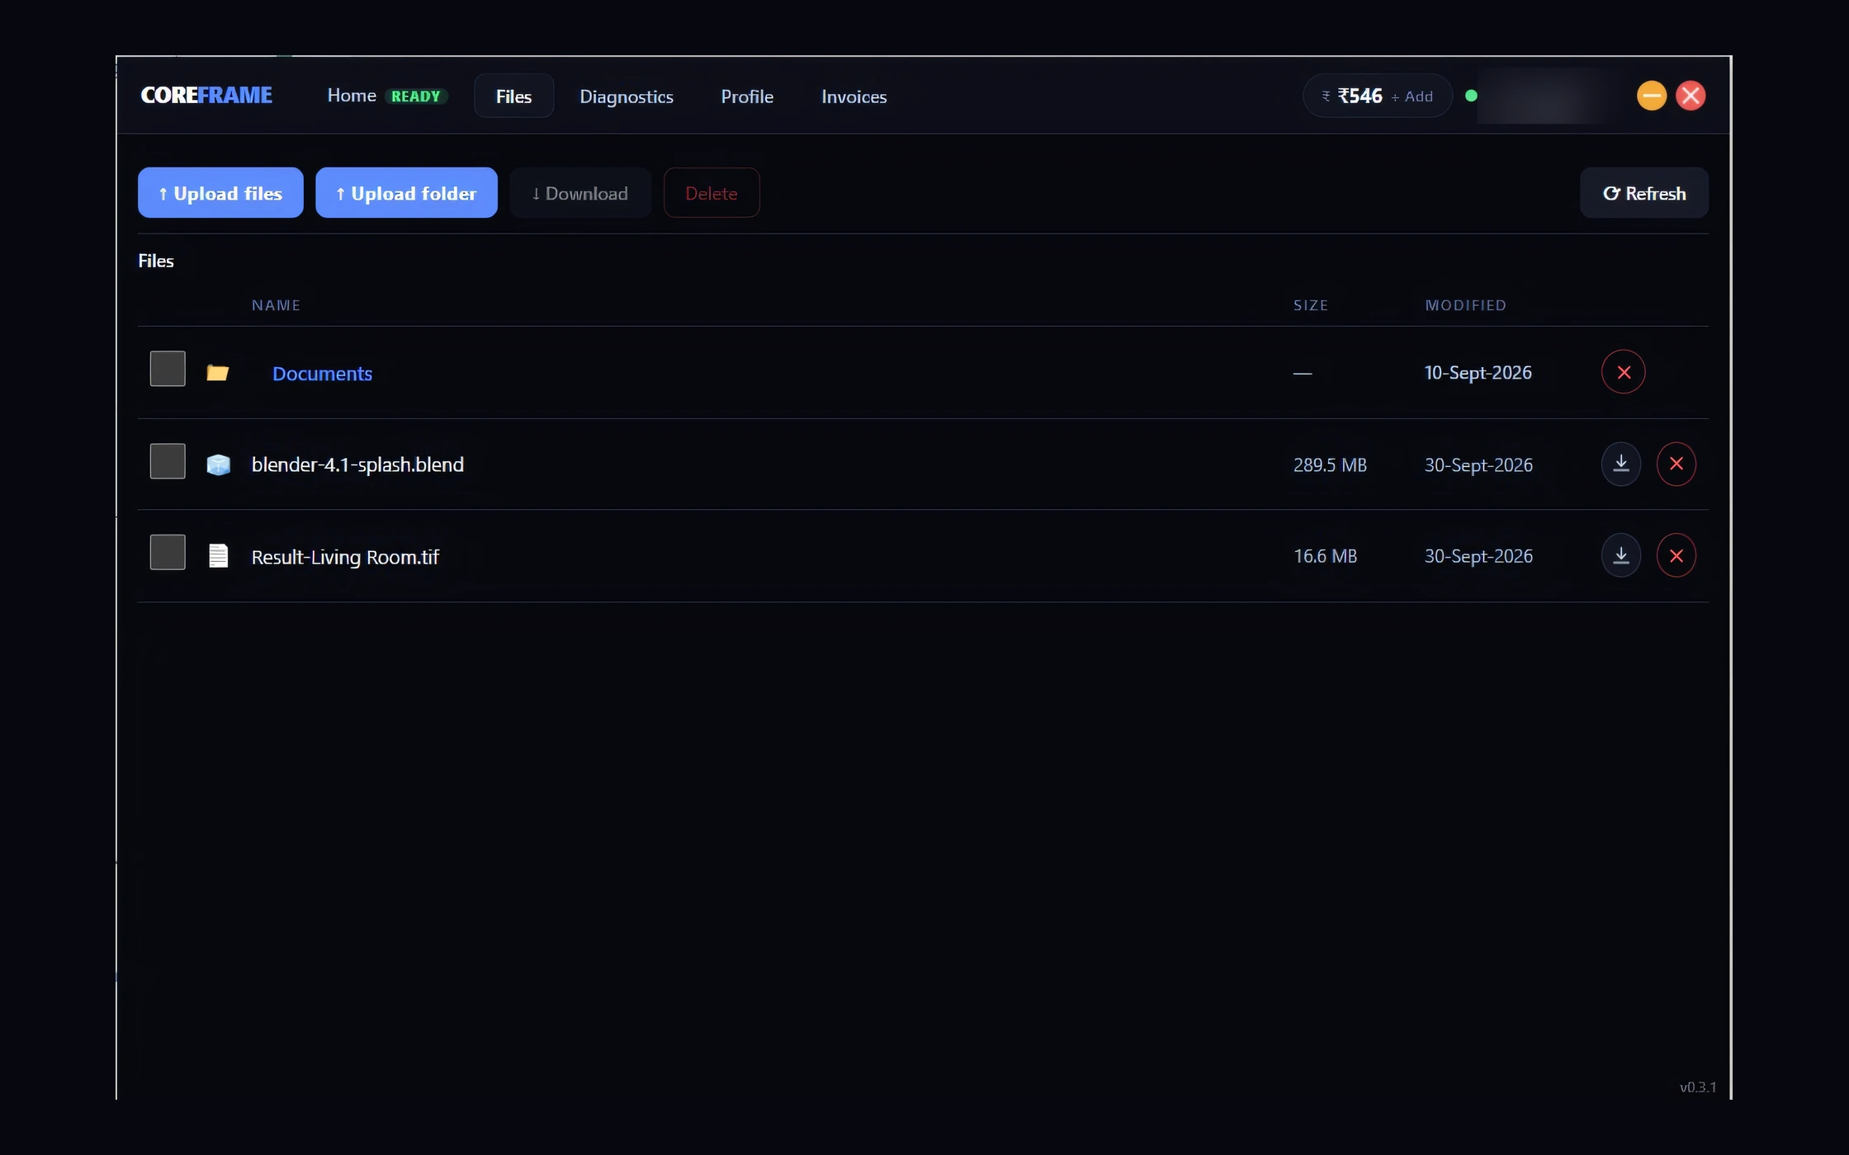Click the Result-Living Room.tif document icon
The width and height of the screenshot is (1849, 1155).
(x=218, y=556)
